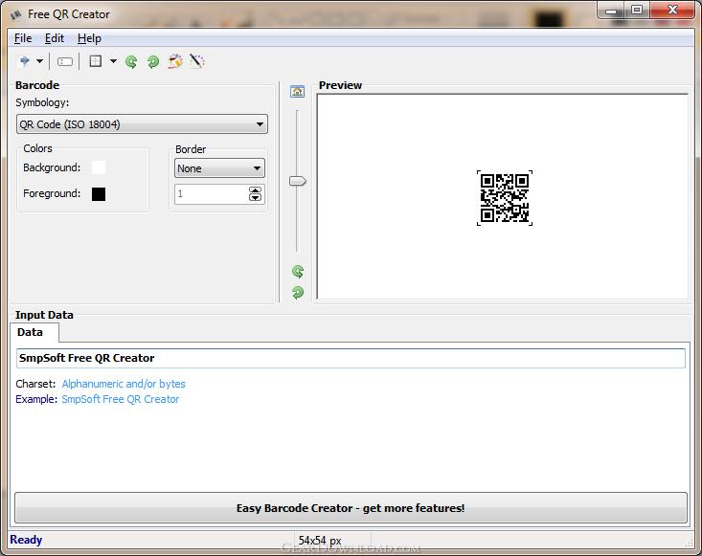Pick the black Foreground color swatch
Screen dimensions: 702x556
(99, 194)
